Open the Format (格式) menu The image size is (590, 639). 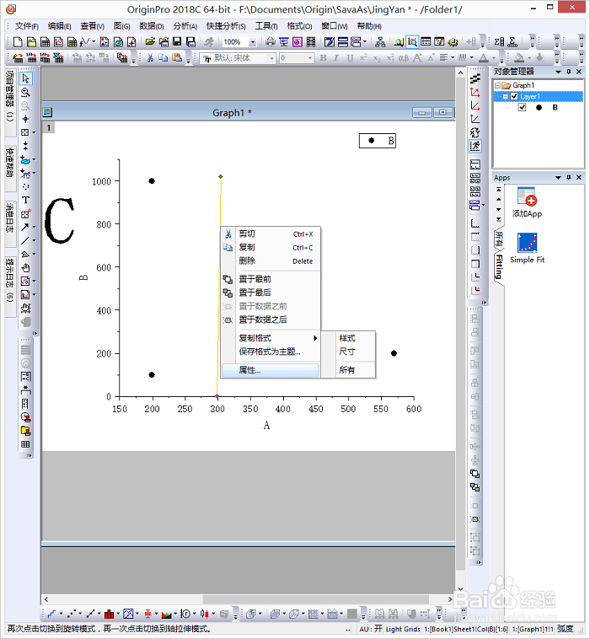[x=299, y=26]
